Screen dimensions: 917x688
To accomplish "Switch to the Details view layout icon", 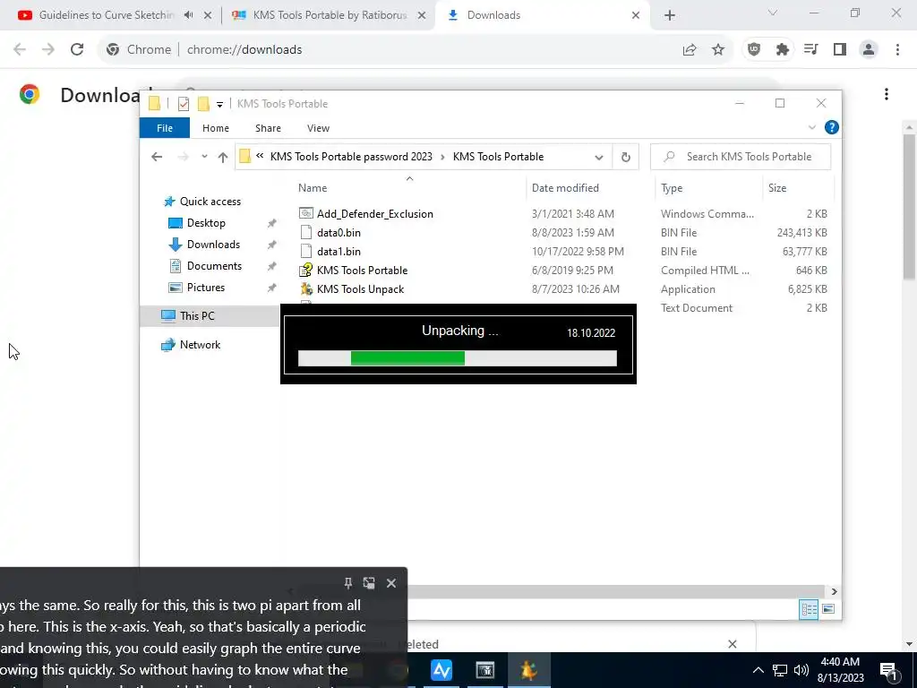I will coord(809,609).
